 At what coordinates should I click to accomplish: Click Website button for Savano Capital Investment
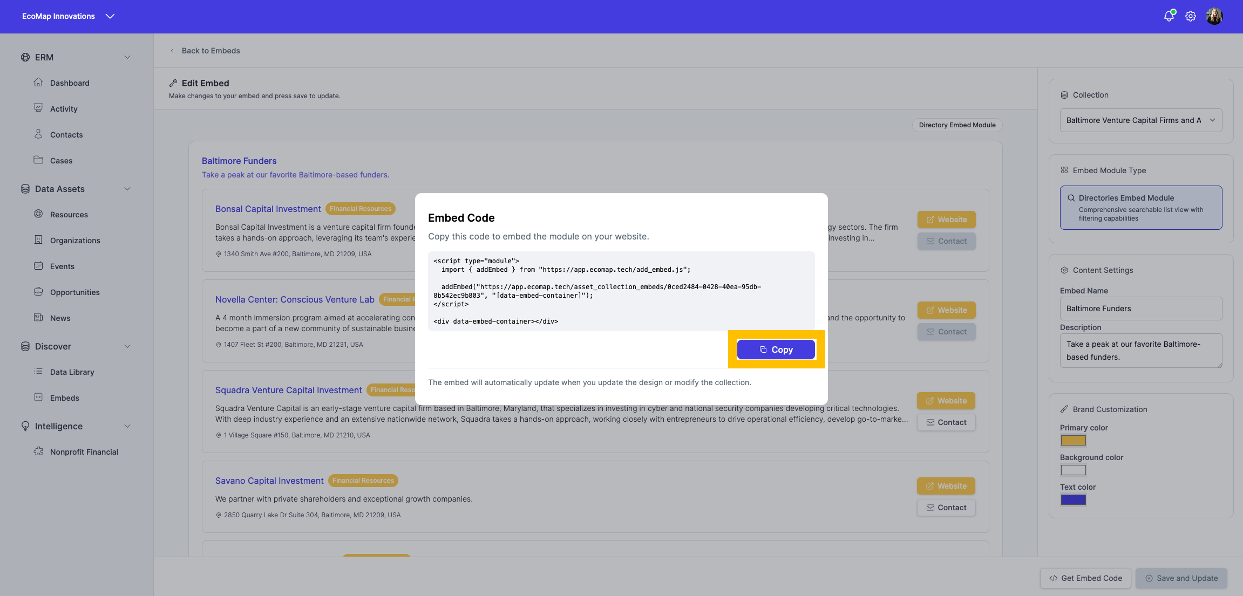pos(946,486)
